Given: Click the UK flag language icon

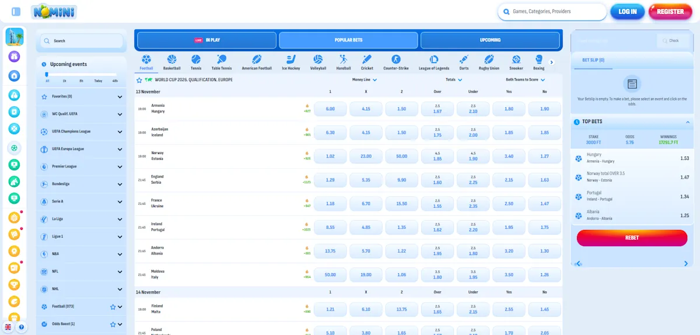Looking at the screenshot, I should point(8,327).
